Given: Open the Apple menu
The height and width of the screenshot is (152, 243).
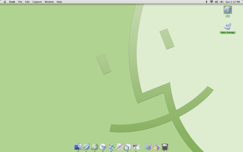Looking at the screenshot, I should tap(5, 2).
